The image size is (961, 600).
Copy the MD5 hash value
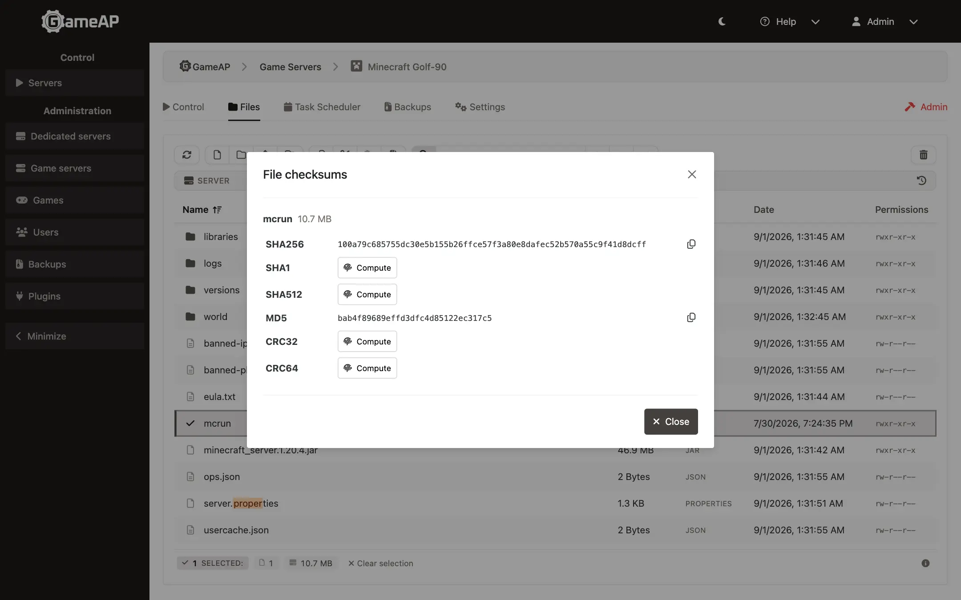(691, 317)
